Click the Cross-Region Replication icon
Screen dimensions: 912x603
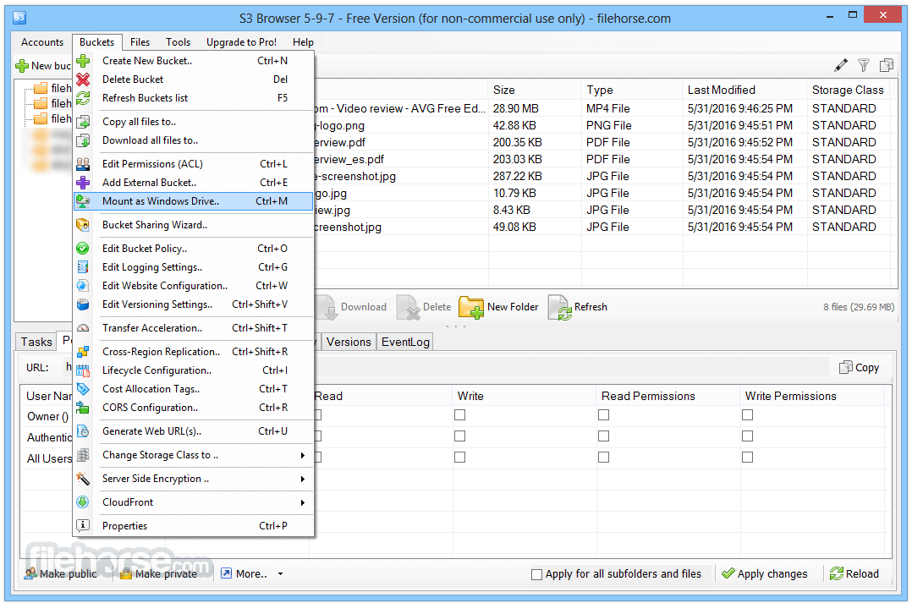tap(83, 352)
